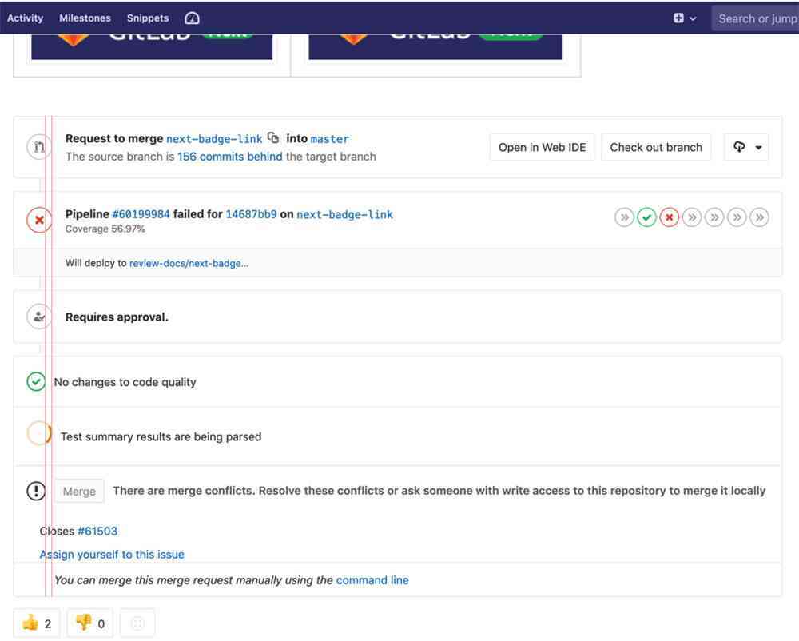Click the failed pipeline status icon

(x=39, y=219)
